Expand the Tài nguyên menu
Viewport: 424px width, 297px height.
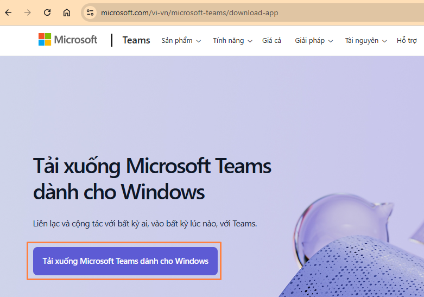[365, 41]
